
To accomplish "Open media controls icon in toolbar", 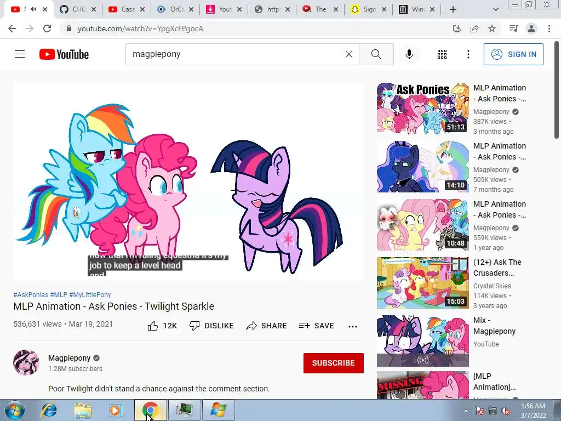I will point(513,29).
